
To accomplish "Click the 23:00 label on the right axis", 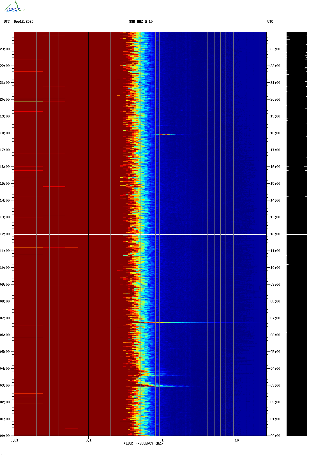I will (275, 49).
